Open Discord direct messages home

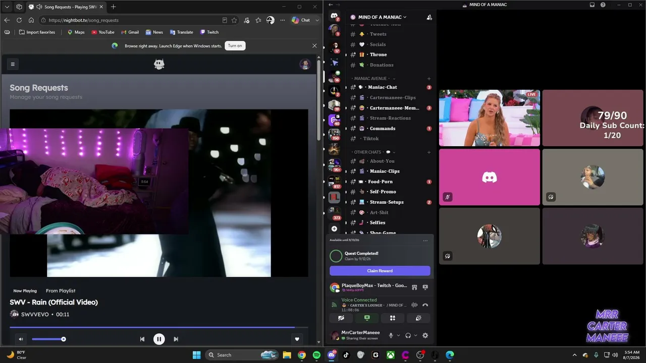[334, 16]
